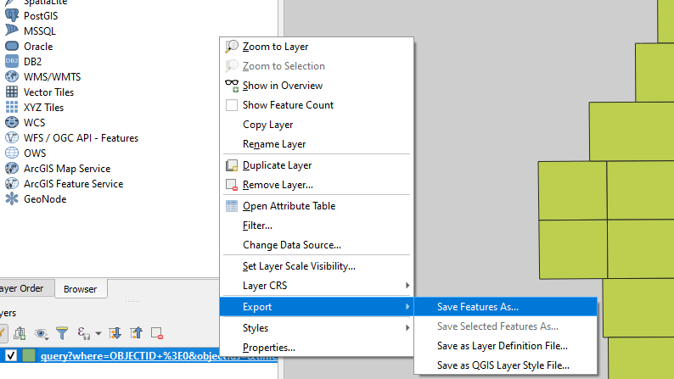Click the Collapse All layers icon
This screenshot has width=674, height=379.
pyautogui.click(x=137, y=333)
